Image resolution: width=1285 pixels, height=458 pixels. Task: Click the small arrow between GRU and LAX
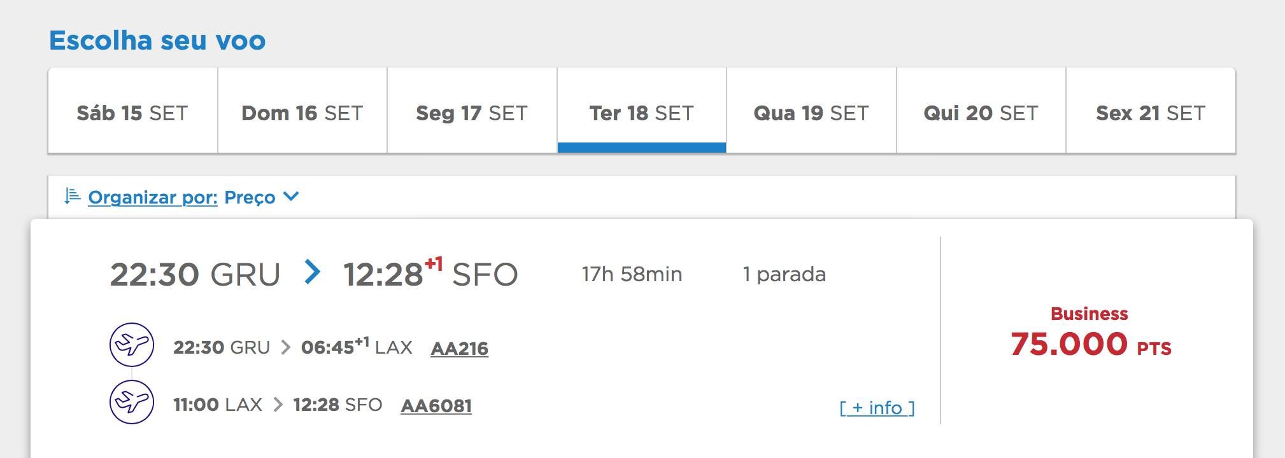286,347
